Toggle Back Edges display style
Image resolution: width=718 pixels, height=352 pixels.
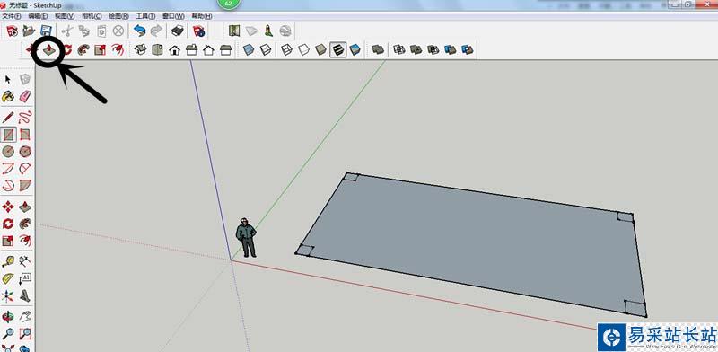pyautogui.click(x=266, y=49)
